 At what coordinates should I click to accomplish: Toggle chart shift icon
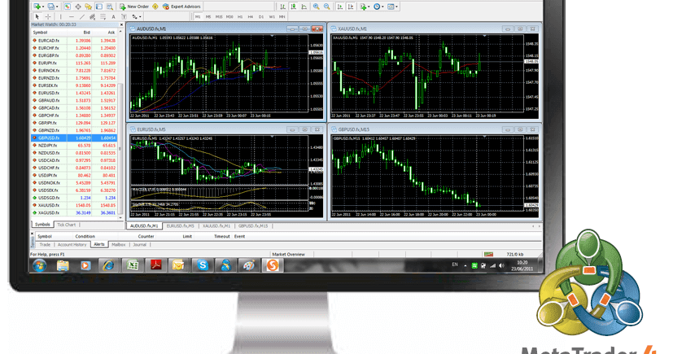click(351, 7)
